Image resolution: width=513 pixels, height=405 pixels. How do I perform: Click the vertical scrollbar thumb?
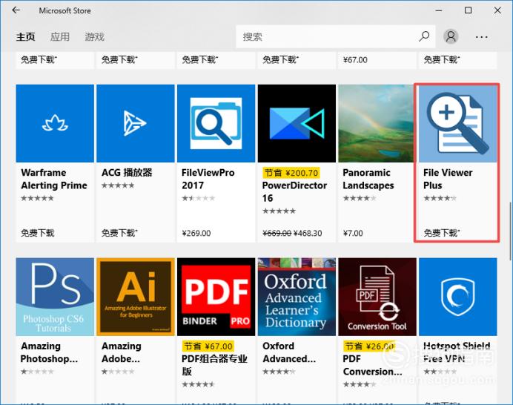[x=510, y=231]
